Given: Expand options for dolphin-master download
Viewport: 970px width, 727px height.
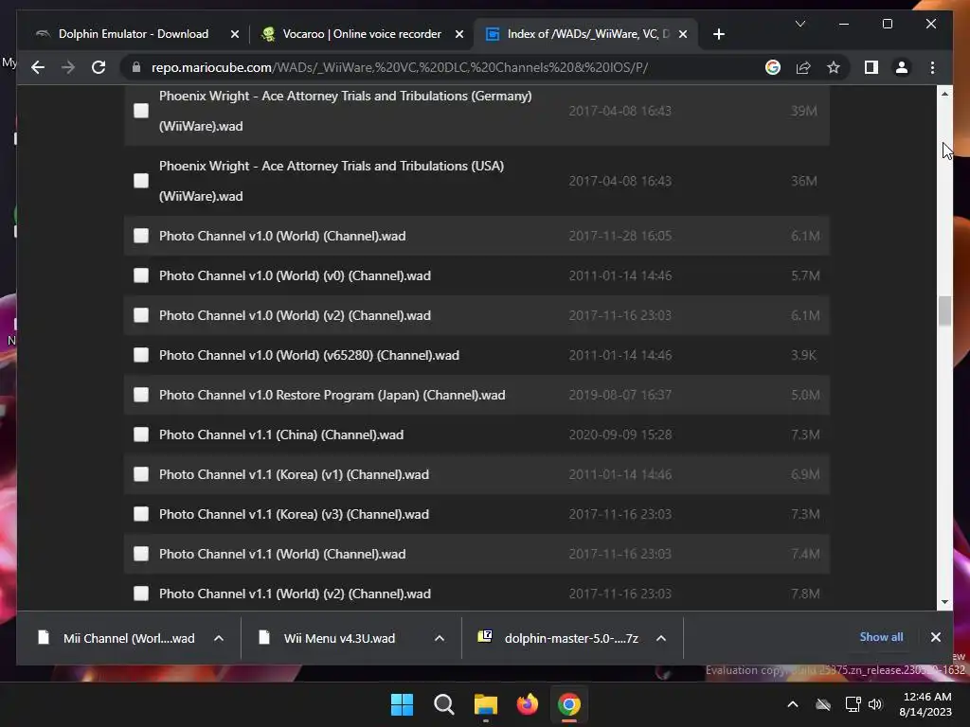Looking at the screenshot, I should 660,638.
